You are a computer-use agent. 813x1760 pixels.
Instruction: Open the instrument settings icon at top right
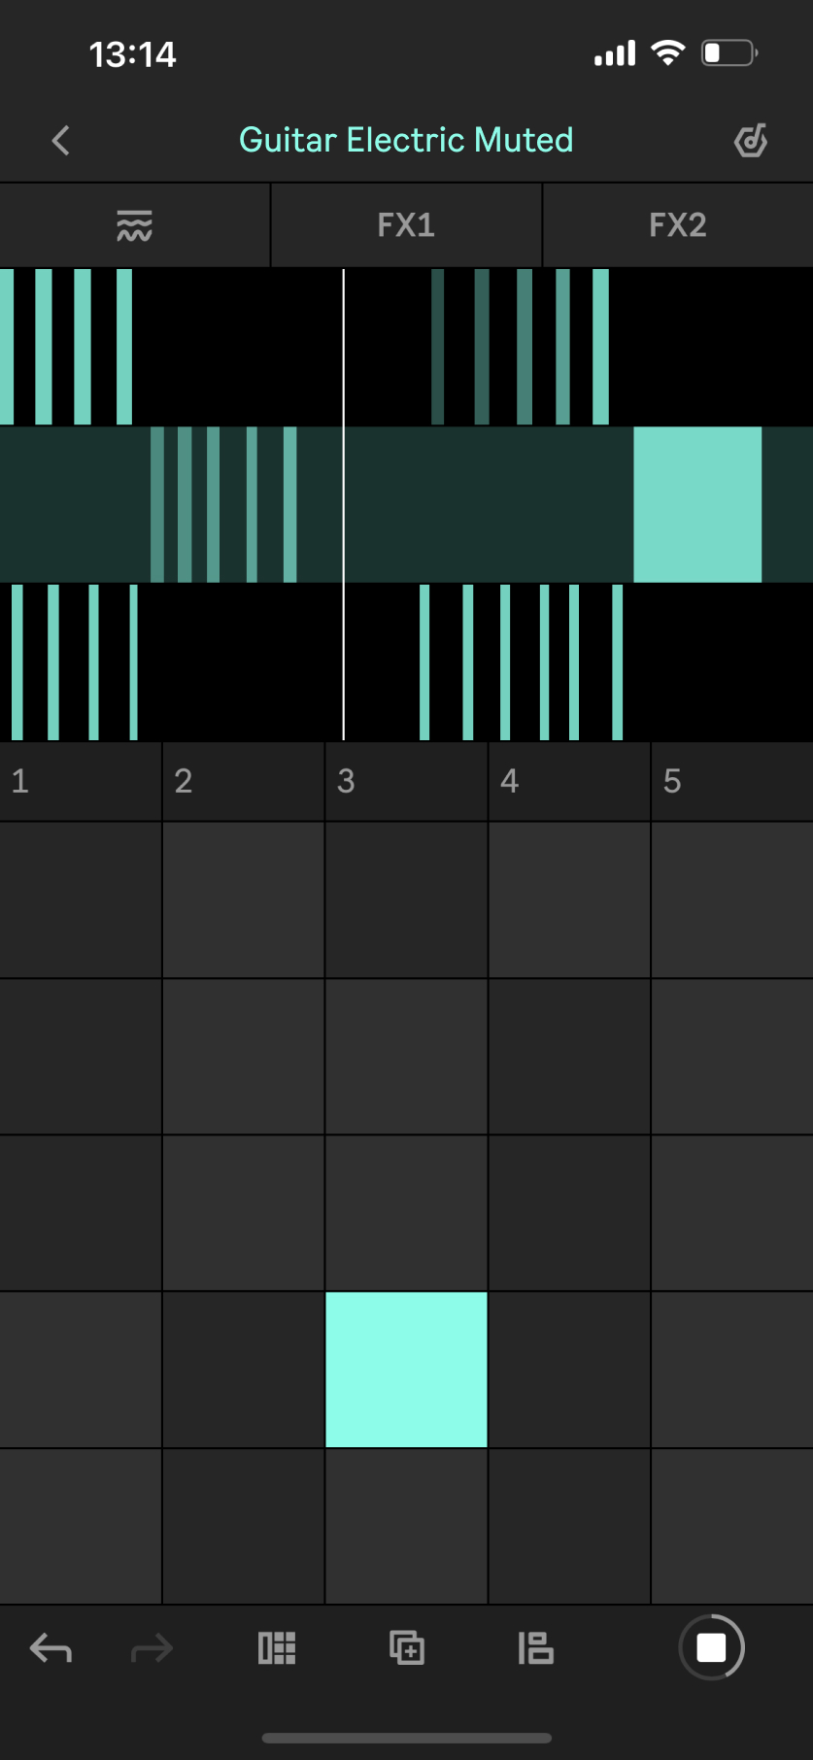click(x=750, y=141)
